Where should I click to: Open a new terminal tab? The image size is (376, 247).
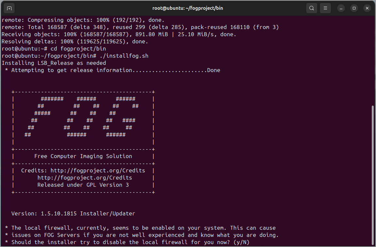click(9, 8)
